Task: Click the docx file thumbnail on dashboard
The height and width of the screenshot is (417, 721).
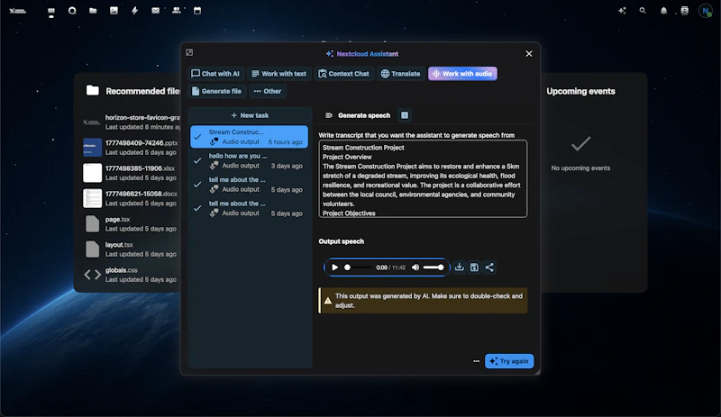Action: (93, 198)
